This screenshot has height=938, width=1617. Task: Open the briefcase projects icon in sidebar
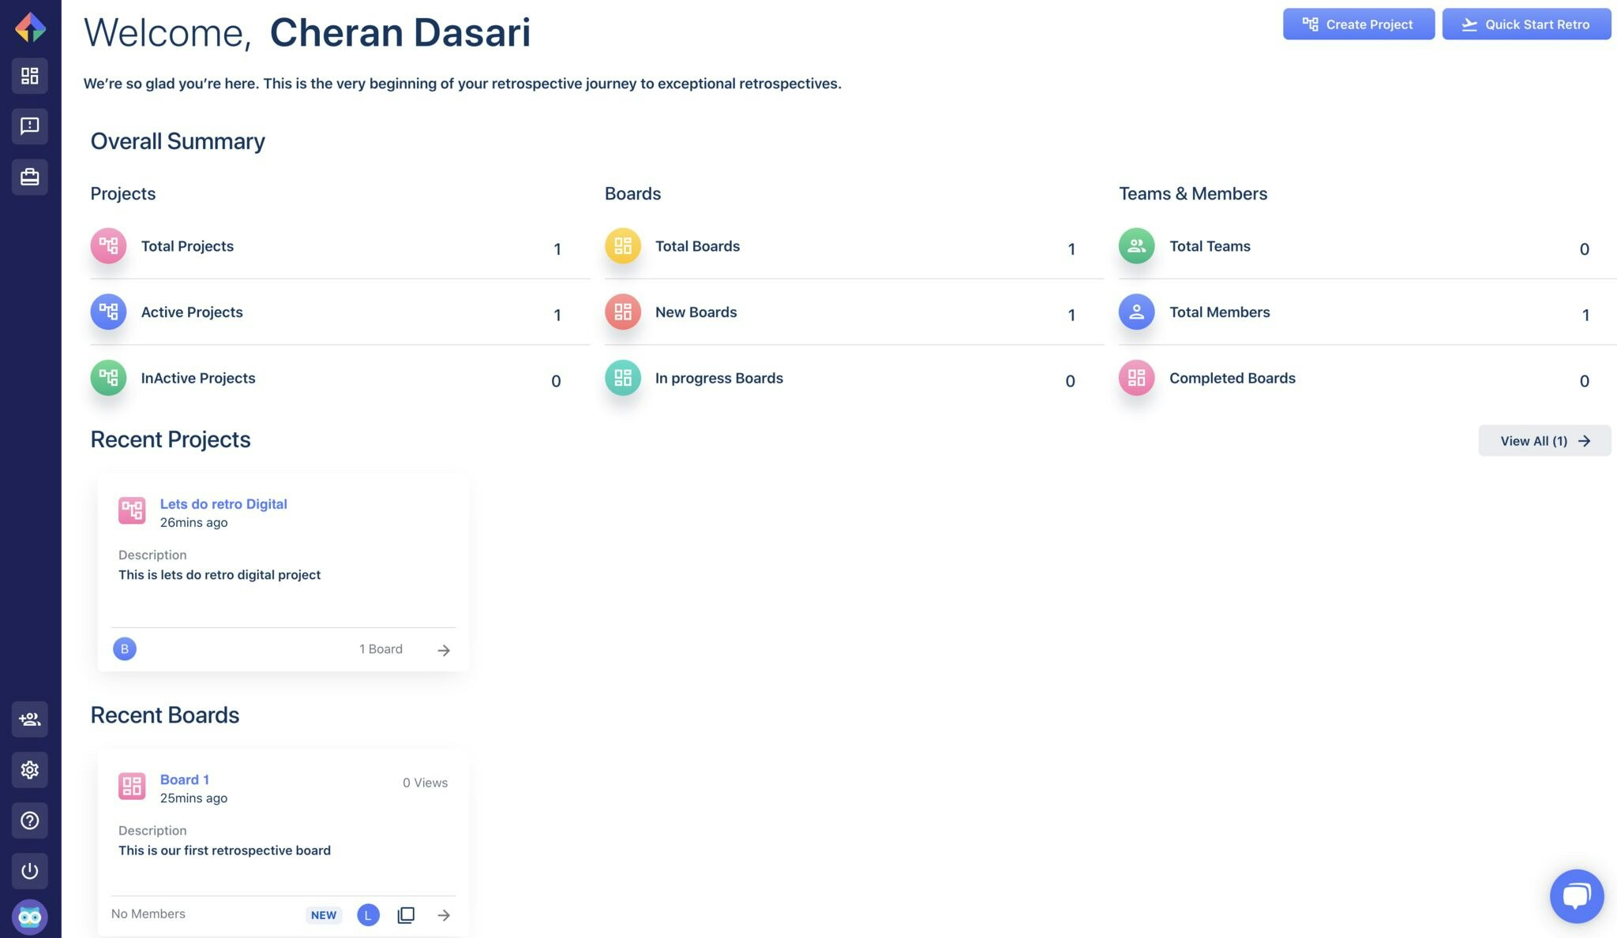pos(30,177)
